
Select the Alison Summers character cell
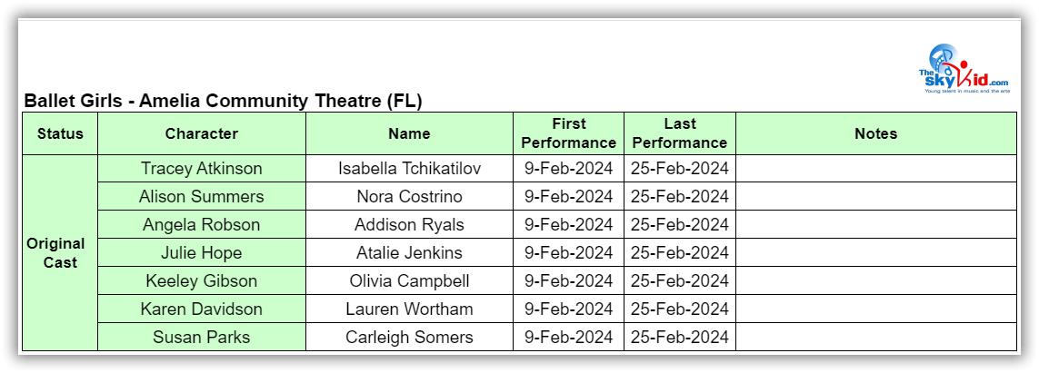(201, 197)
